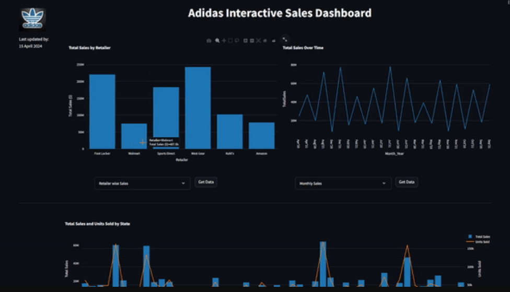The width and height of the screenshot is (510, 292).
Task: Click the Walmart bar in retailer chart
Action: coord(134,136)
